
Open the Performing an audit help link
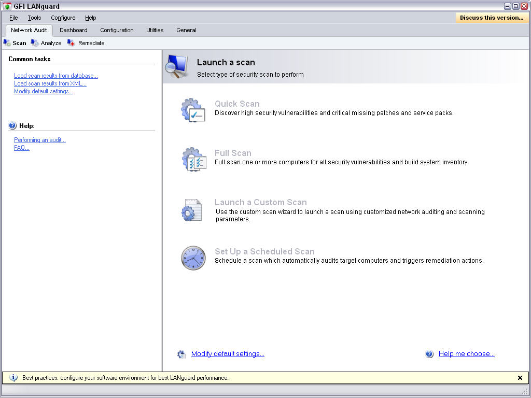pyautogui.click(x=40, y=140)
